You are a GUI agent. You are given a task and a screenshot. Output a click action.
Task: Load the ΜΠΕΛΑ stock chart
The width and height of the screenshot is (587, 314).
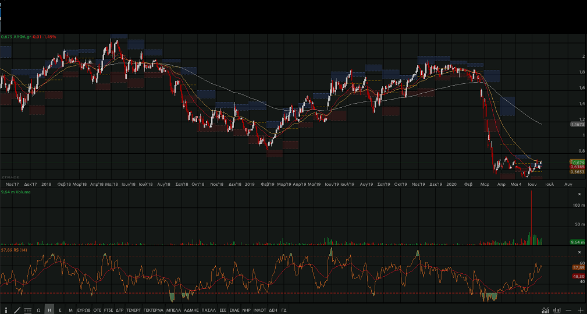(173, 310)
